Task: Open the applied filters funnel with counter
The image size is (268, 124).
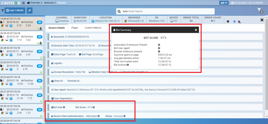Action: (x=259, y=10)
